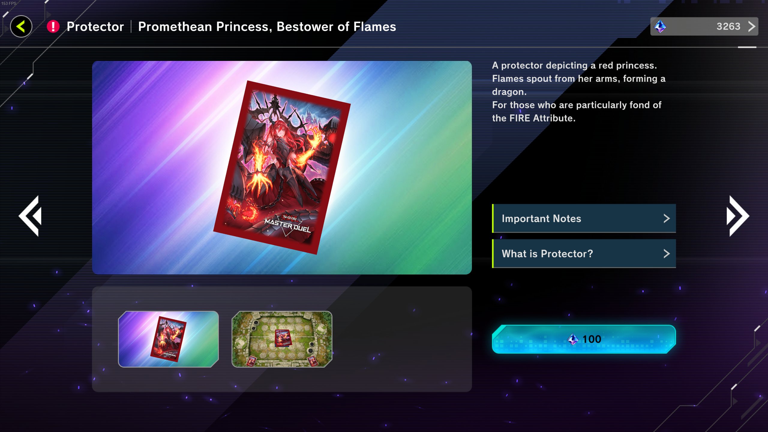Select the duel field preview thumbnail
768x432 pixels.
pyautogui.click(x=282, y=339)
